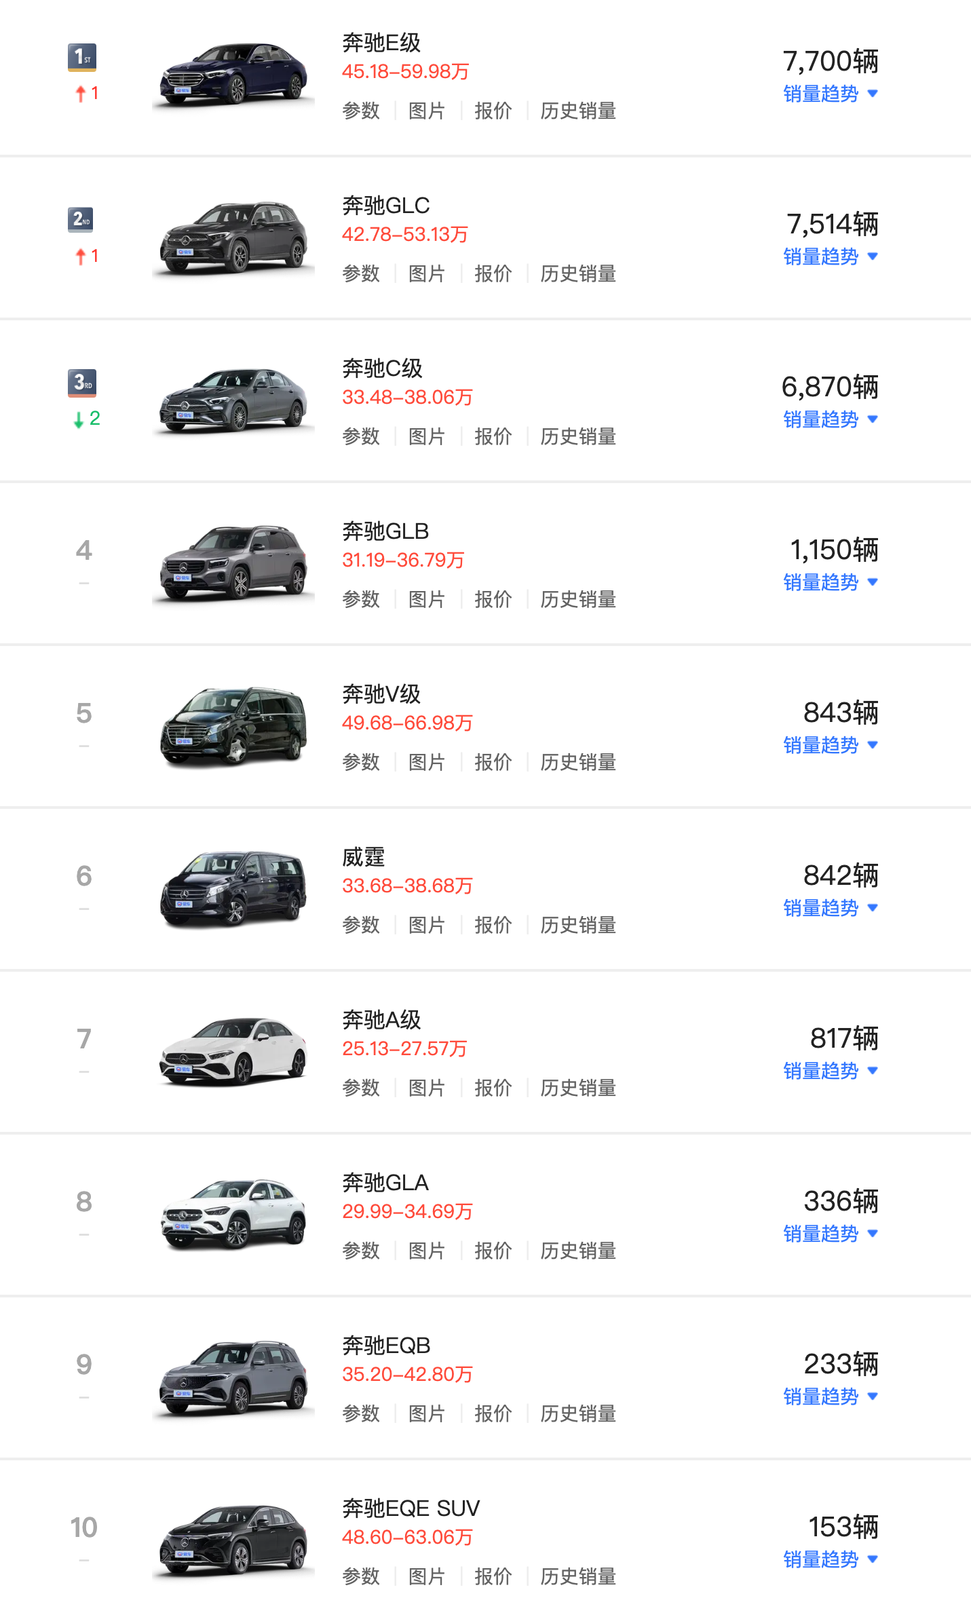Open 历史销量 for 奔驰EQE SUV
This screenshot has height=1615, width=971.
(x=578, y=1576)
